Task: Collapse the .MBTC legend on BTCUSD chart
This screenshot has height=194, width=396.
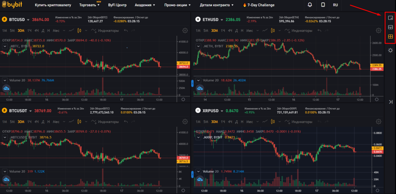Action: coord(5,46)
